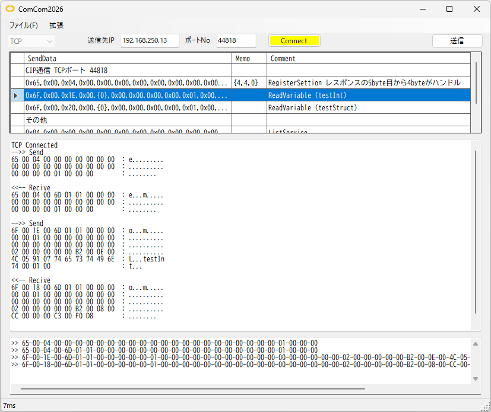The image size is (491, 412).
Task: Select the SendData cell with 0x6F, 0x00, 0x1E
Action: pos(128,95)
